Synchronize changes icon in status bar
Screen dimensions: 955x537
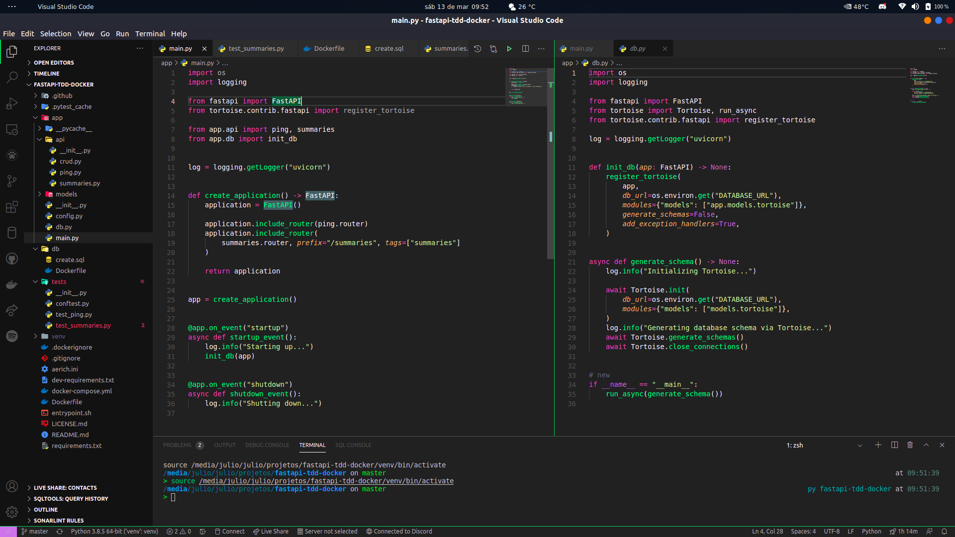tap(60, 532)
